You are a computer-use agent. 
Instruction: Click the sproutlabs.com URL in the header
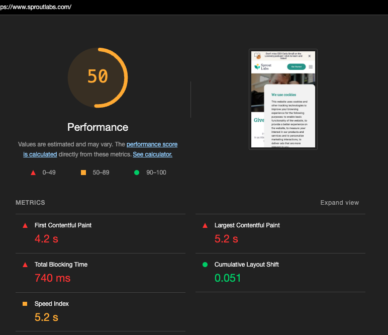point(36,7)
